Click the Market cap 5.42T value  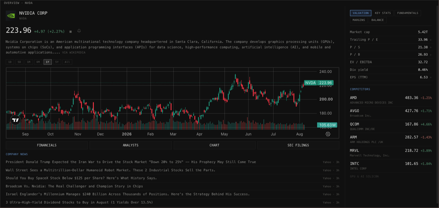[423, 32]
